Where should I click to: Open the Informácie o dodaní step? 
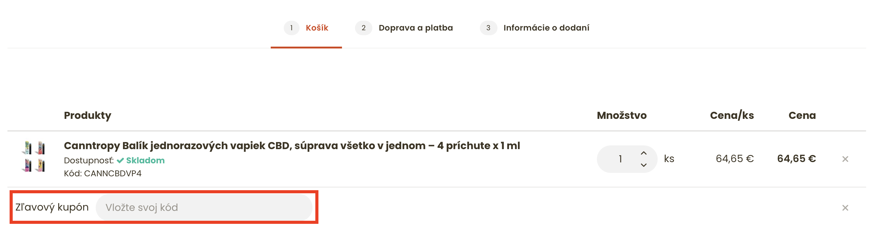click(546, 28)
